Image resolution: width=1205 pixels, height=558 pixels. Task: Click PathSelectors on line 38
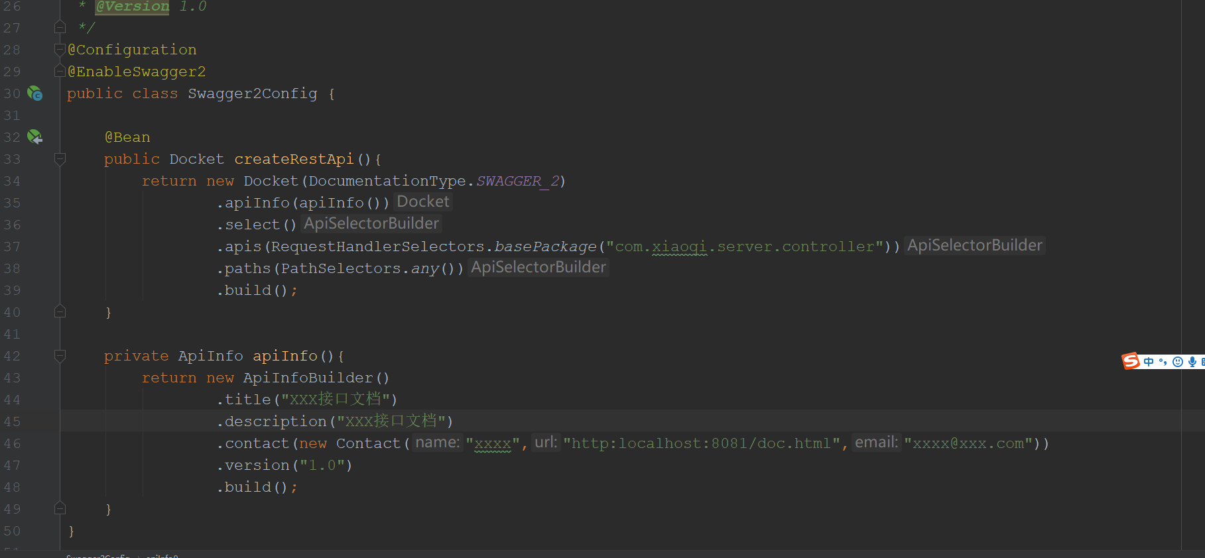coord(341,268)
